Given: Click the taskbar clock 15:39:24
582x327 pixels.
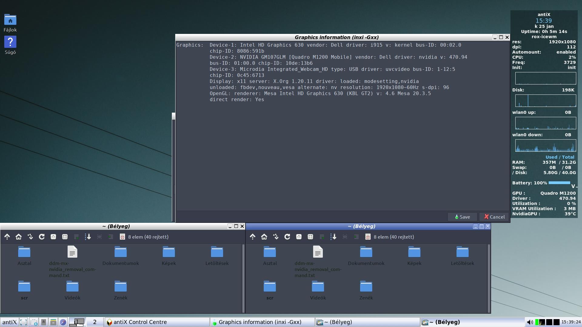Looking at the screenshot, I should tap(571, 322).
